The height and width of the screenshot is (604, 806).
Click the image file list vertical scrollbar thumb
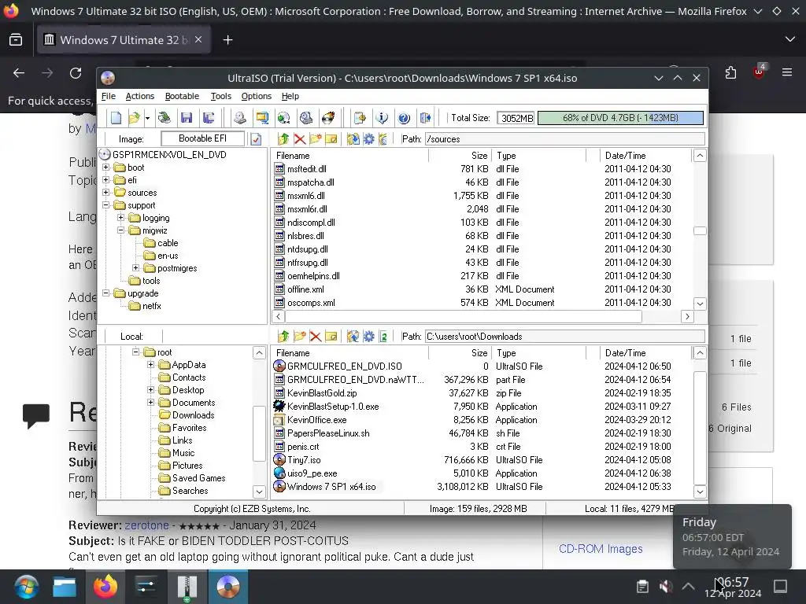click(x=700, y=230)
